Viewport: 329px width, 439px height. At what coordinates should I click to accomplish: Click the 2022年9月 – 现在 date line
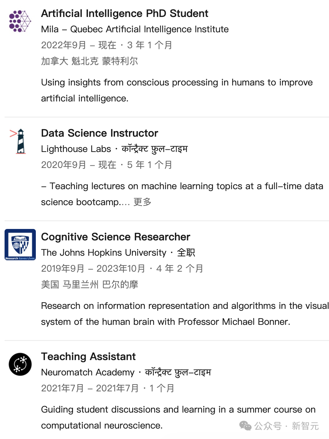(x=107, y=45)
